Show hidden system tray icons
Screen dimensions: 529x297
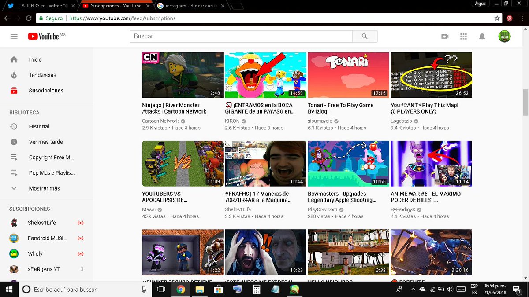(413, 289)
